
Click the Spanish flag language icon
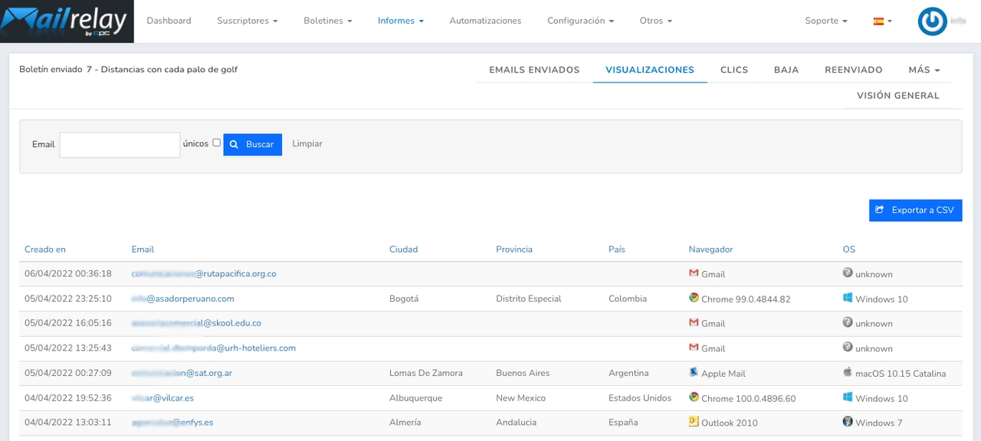(x=878, y=21)
